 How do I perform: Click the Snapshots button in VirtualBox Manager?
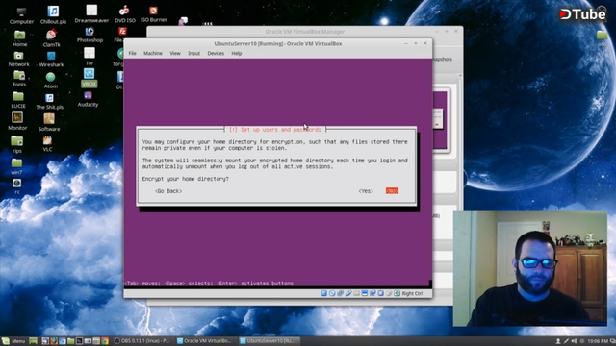443,59
